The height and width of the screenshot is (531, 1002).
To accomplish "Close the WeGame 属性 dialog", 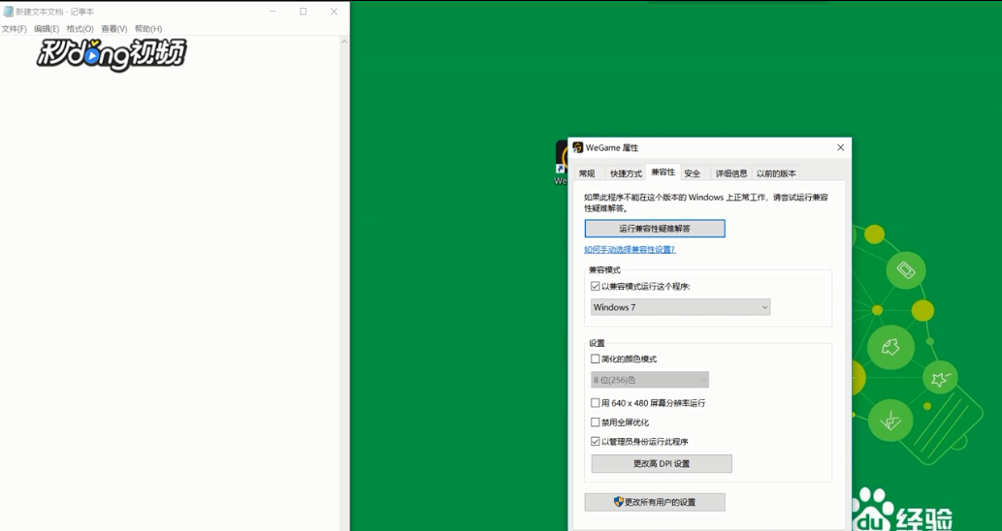I will pos(840,147).
